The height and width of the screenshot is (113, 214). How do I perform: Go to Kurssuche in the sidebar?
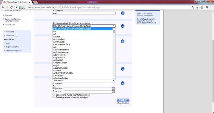click(10, 32)
